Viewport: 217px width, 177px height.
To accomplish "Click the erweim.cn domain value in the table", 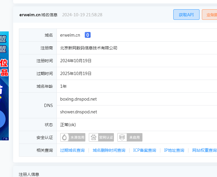I will tap(70, 35).
